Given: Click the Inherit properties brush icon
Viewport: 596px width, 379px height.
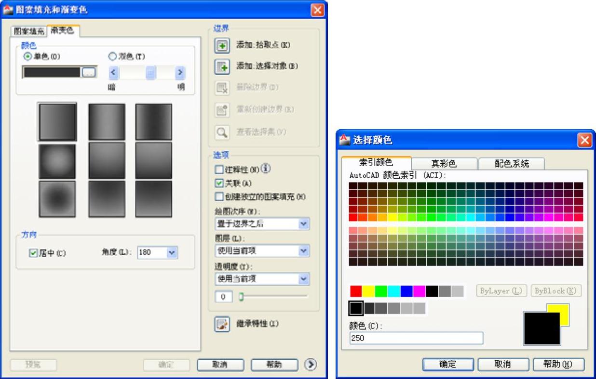Looking at the screenshot, I should [221, 324].
